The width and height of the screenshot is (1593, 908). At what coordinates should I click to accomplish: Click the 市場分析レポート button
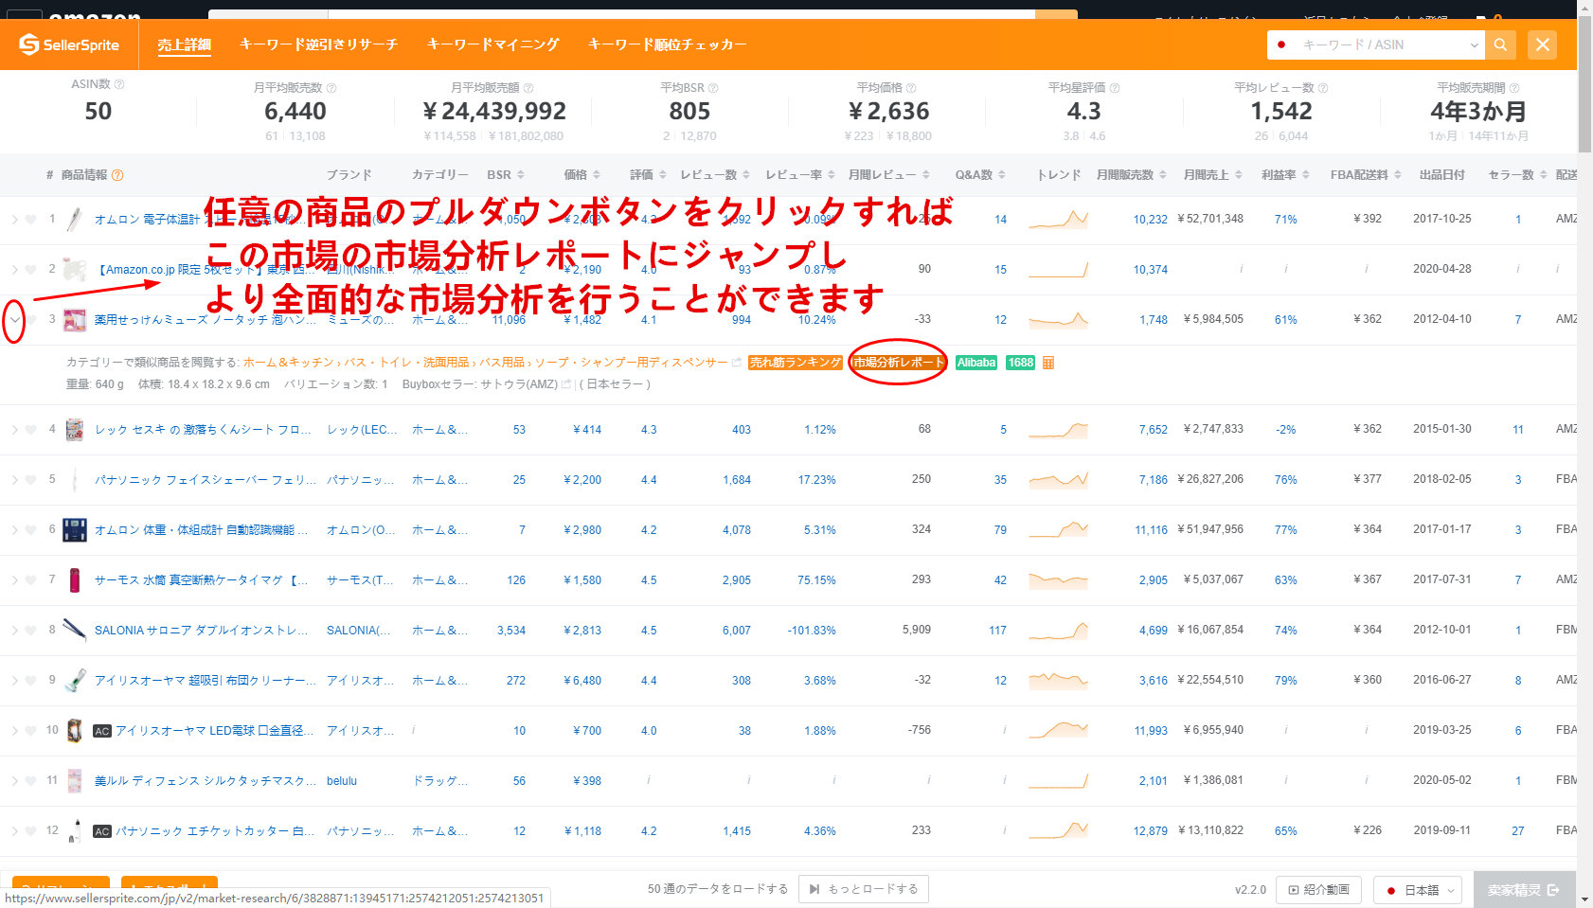pos(898,363)
